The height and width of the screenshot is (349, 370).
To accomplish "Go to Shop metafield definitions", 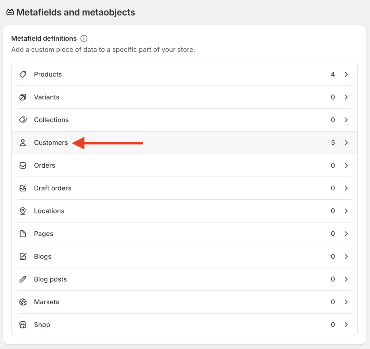I will tap(184, 325).
